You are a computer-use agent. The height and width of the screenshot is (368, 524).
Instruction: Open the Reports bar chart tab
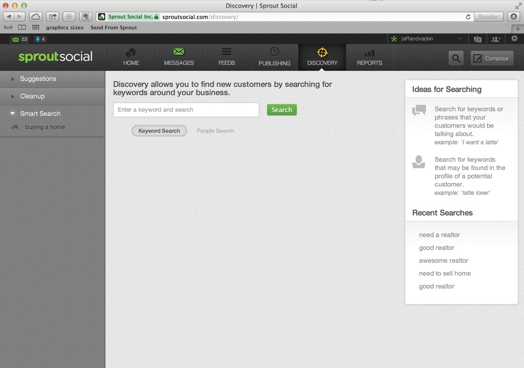(369, 57)
